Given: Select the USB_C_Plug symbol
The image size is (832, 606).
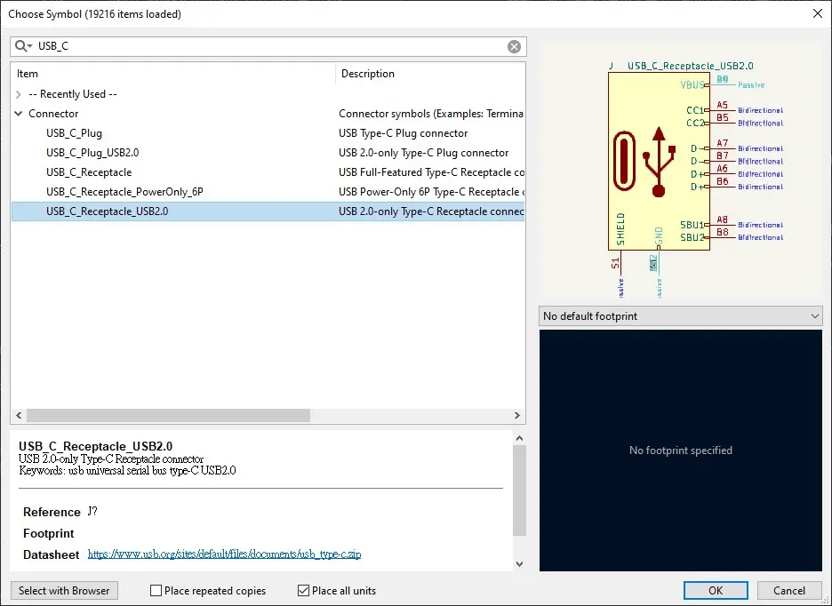Looking at the screenshot, I should coord(74,133).
